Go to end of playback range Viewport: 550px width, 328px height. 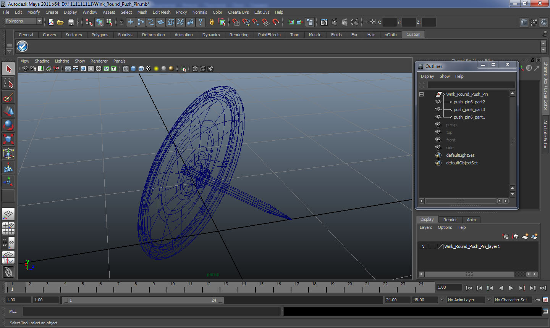tap(543, 288)
